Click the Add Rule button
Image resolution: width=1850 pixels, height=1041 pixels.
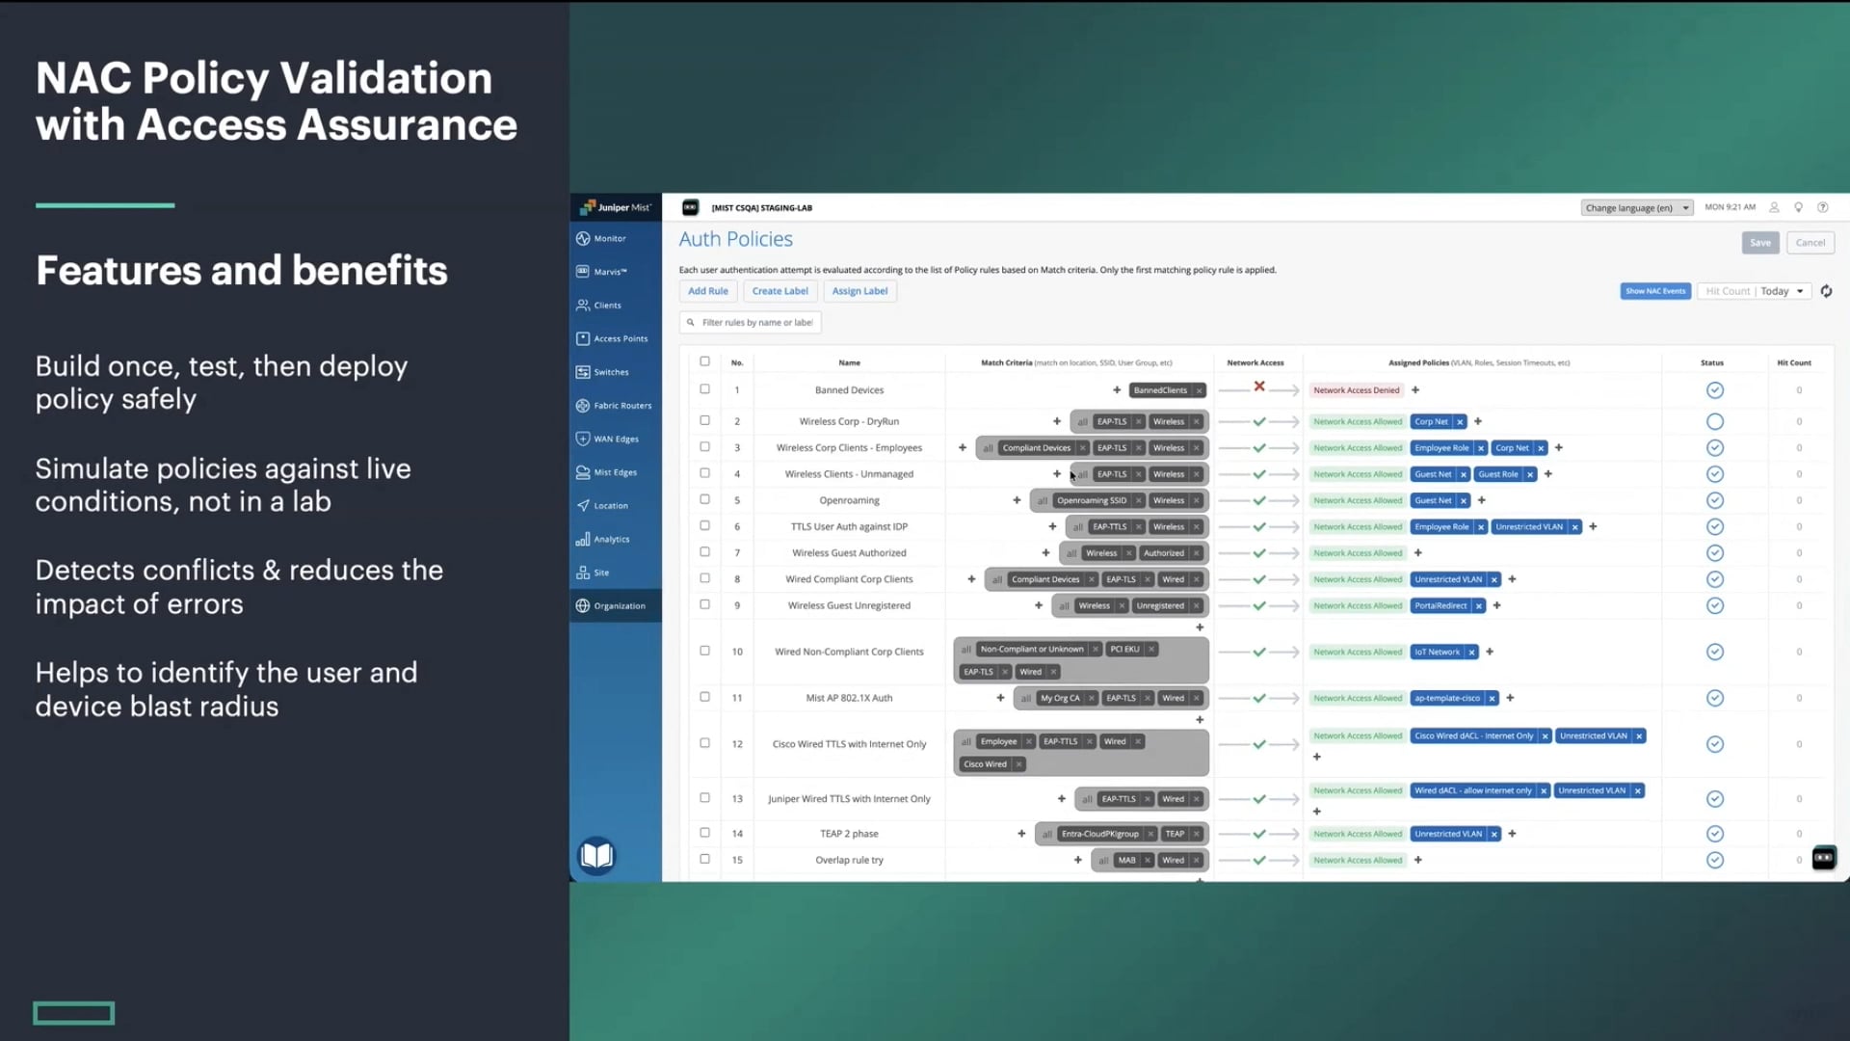(708, 291)
